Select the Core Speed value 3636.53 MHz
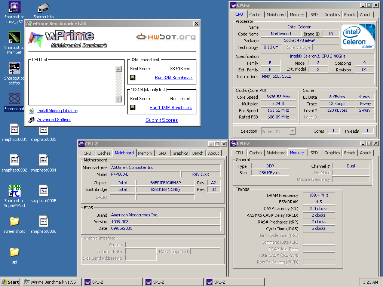Screen dimensions: 383x287 pyautogui.click(x=278, y=97)
